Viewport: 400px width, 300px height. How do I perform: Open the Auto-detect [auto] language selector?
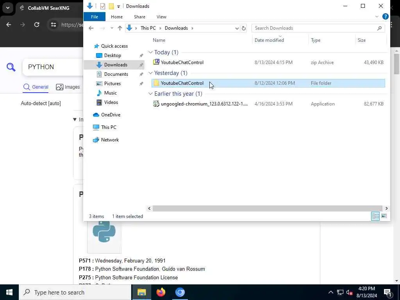pyautogui.click(x=41, y=103)
